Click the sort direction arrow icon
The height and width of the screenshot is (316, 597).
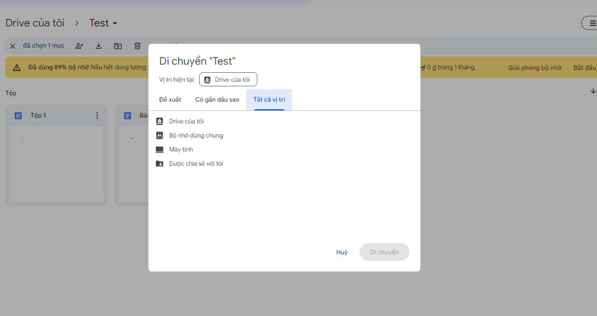pyautogui.click(x=593, y=91)
